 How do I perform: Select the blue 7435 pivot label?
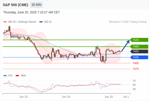point(139,57)
